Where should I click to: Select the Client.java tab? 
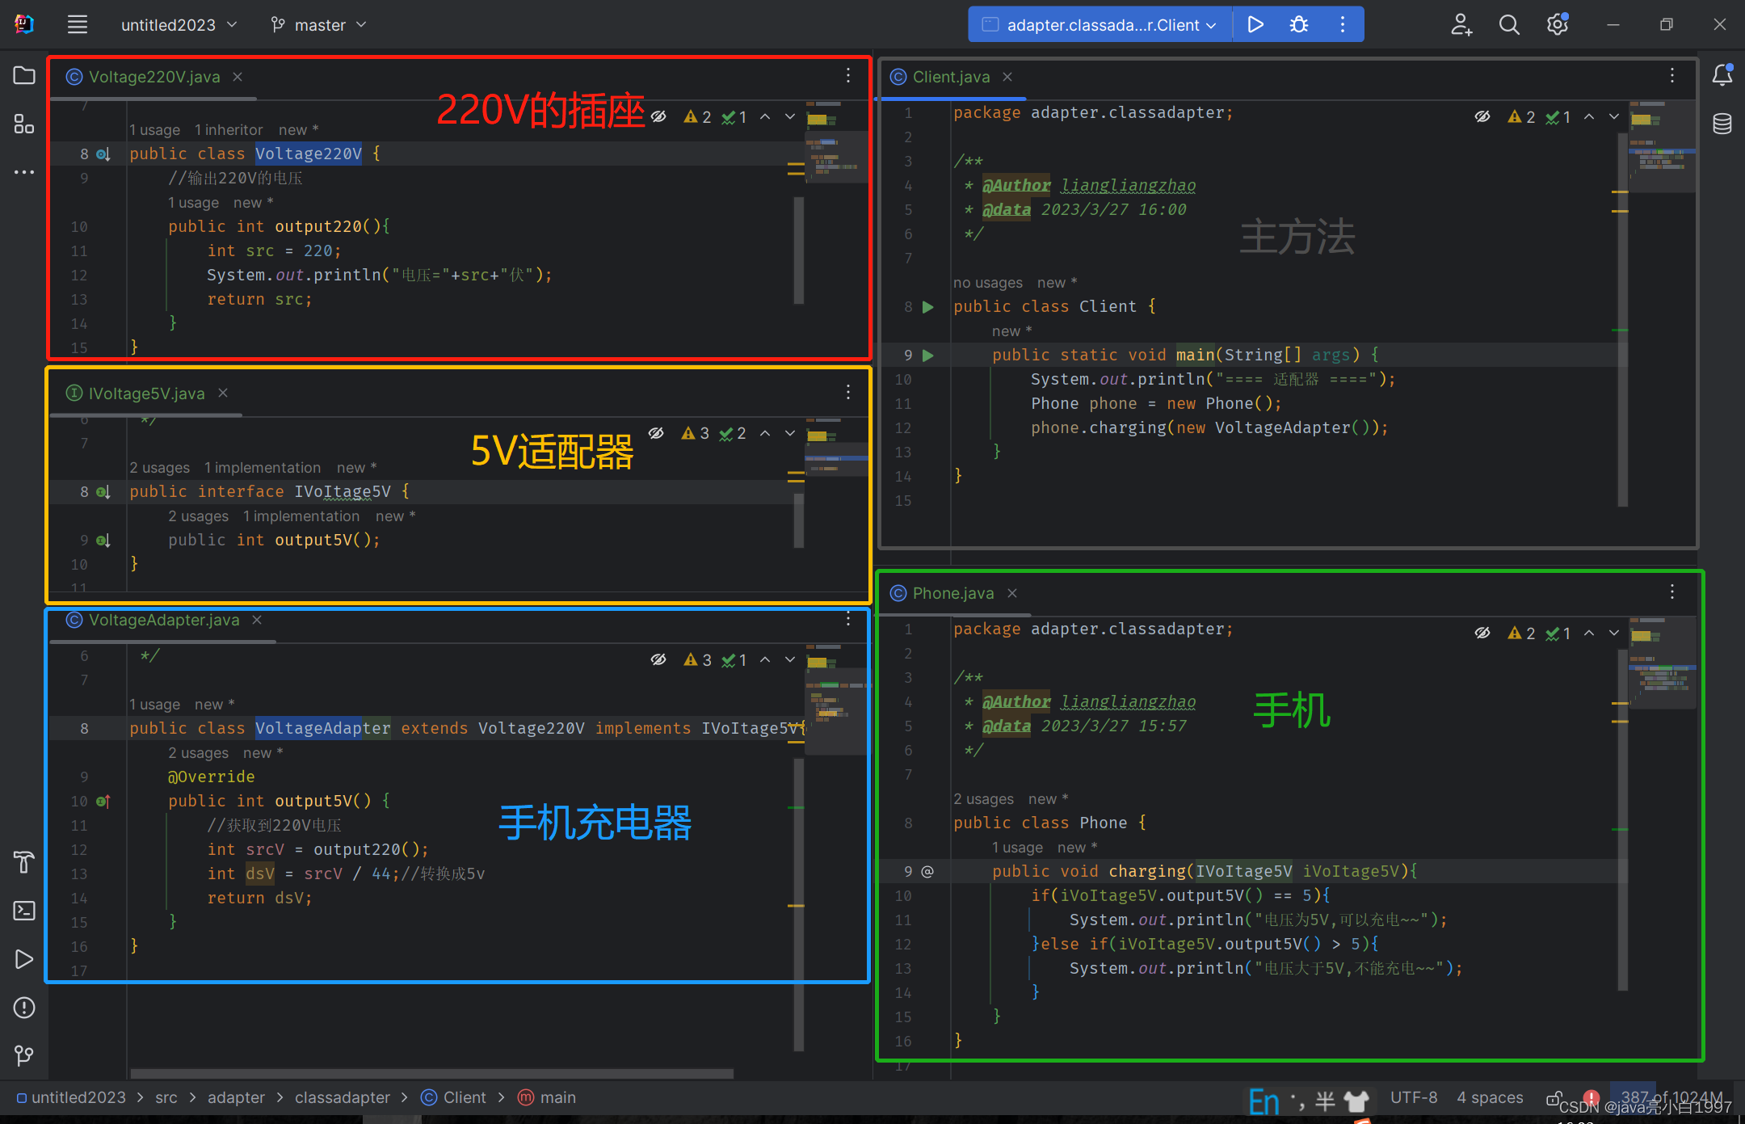click(950, 77)
